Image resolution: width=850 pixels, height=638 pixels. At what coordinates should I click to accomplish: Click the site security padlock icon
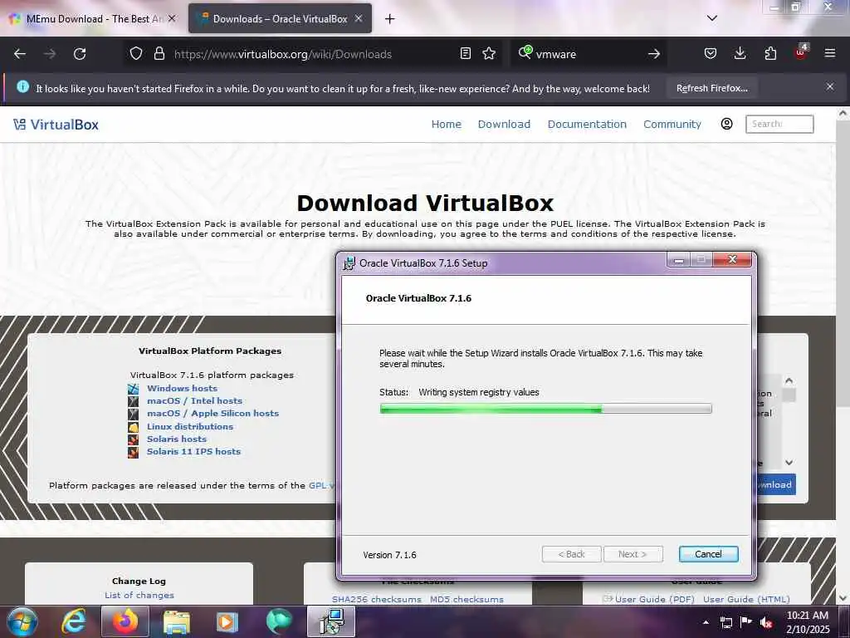159,54
